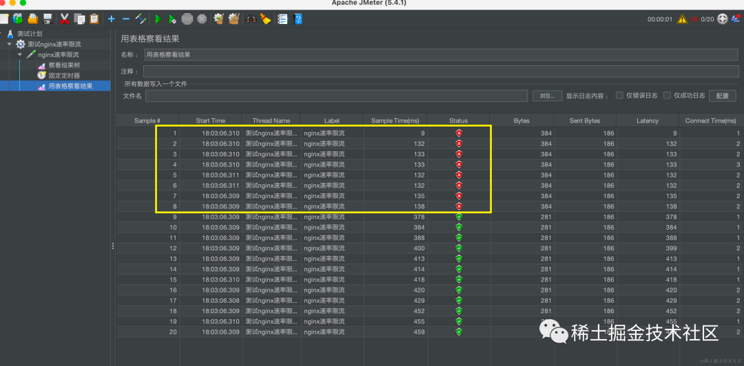
Task: Click Sample Time cell 138 in row 8
Action: 419,206
